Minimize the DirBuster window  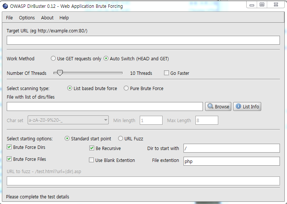click(252, 5)
